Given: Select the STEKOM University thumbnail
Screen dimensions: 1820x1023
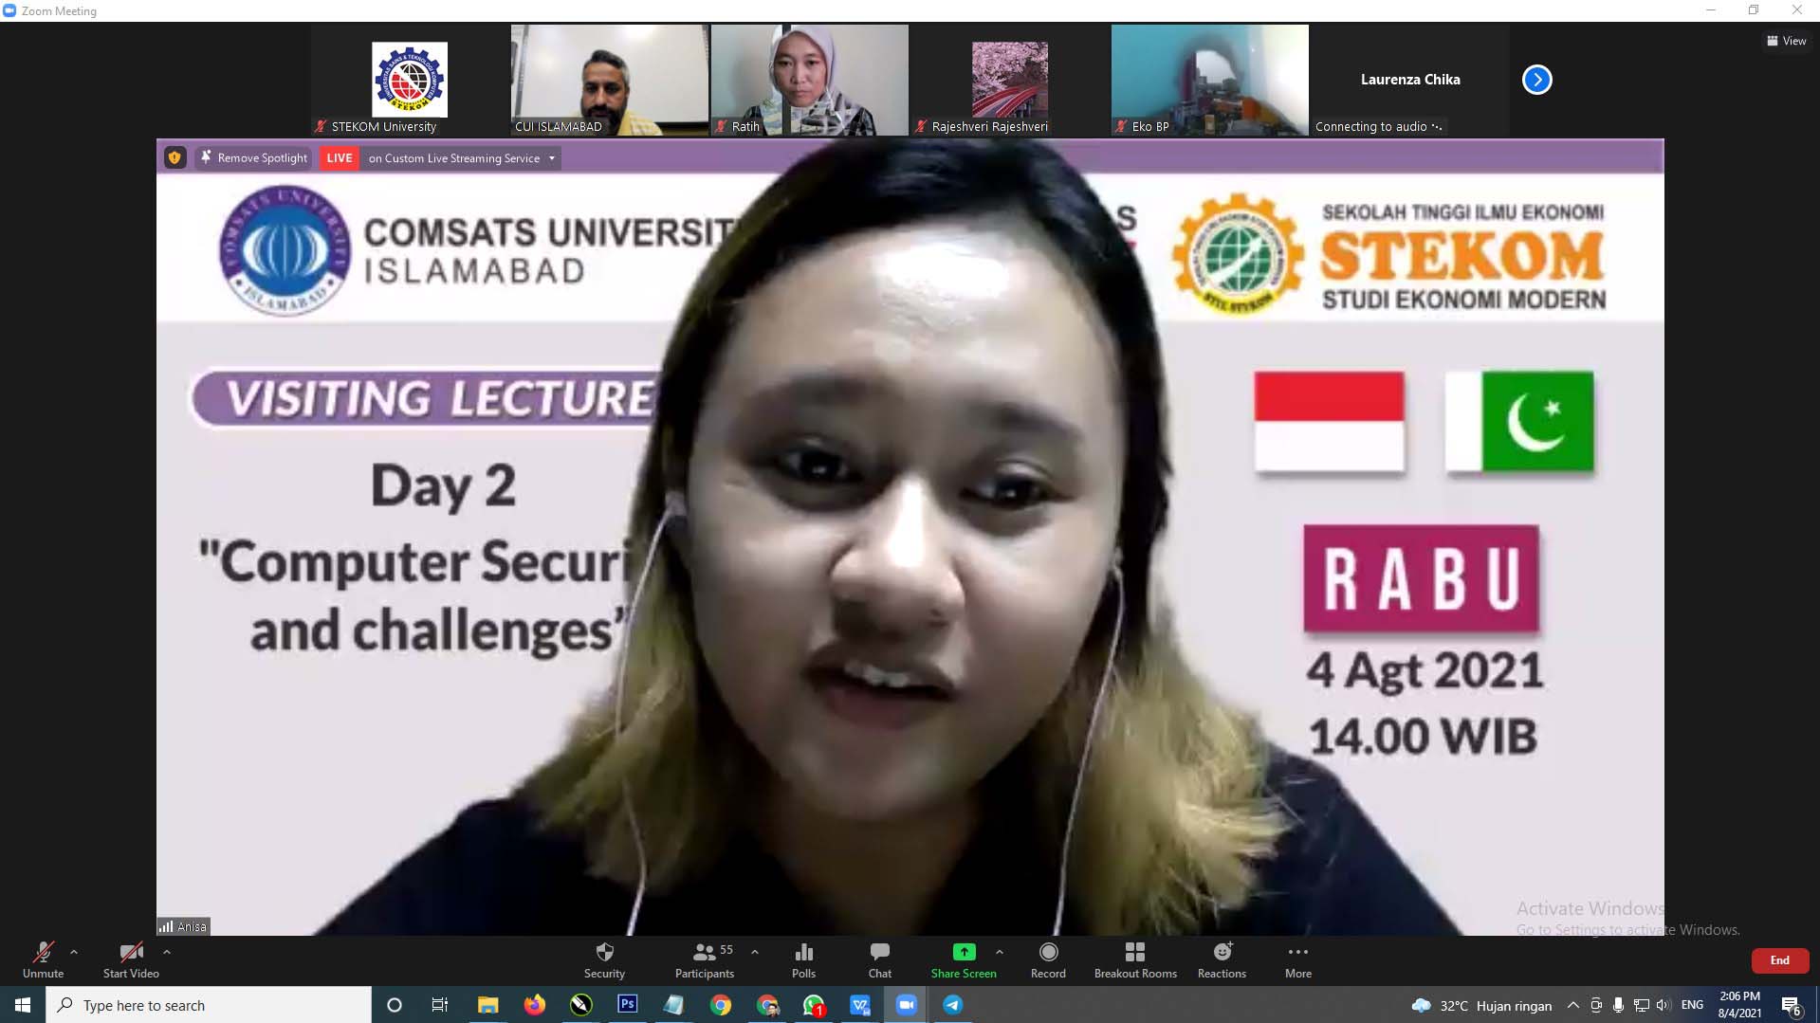Looking at the screenshot, I should click(x=410, y=81).
